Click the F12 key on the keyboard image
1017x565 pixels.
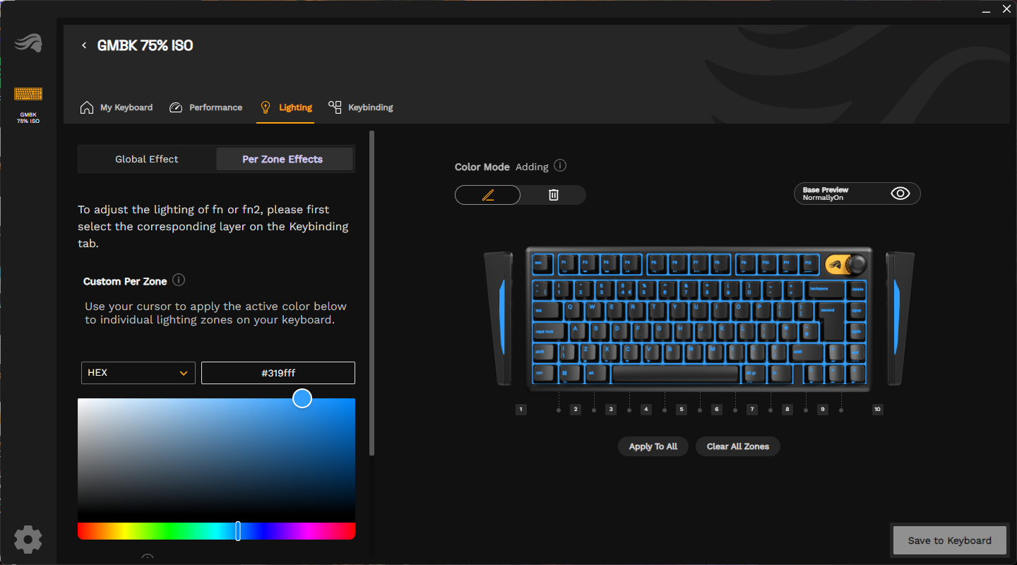[x=809, y=264]
